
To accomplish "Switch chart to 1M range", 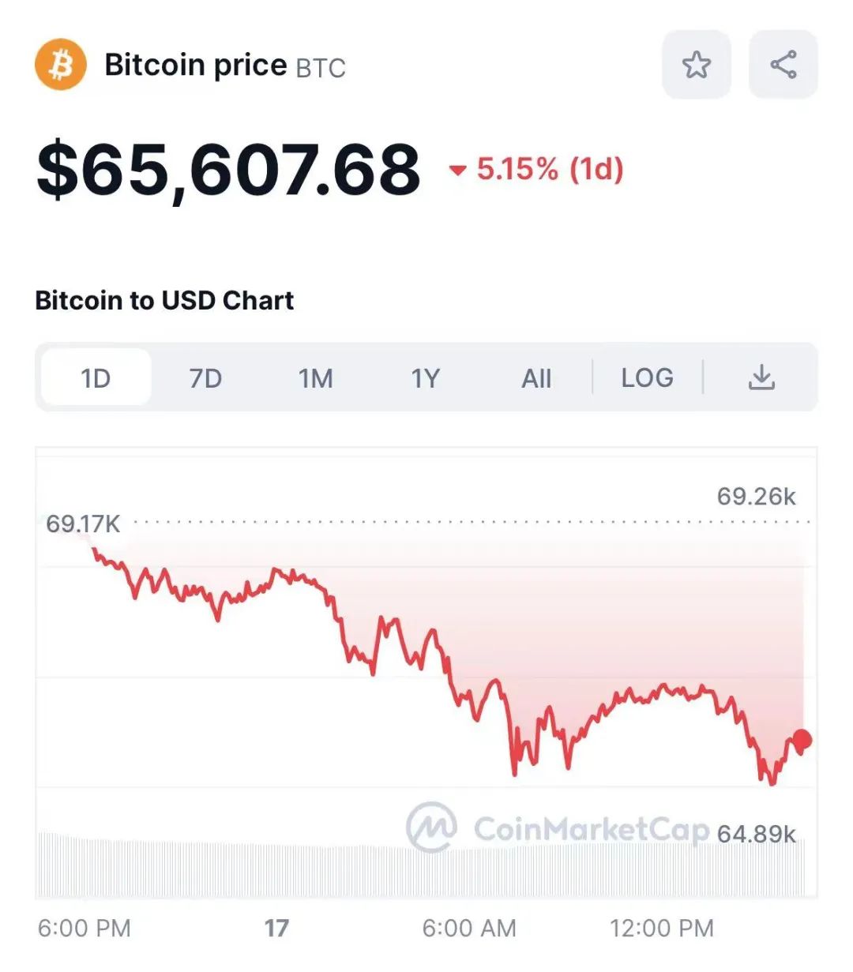I will coord(315,377).
